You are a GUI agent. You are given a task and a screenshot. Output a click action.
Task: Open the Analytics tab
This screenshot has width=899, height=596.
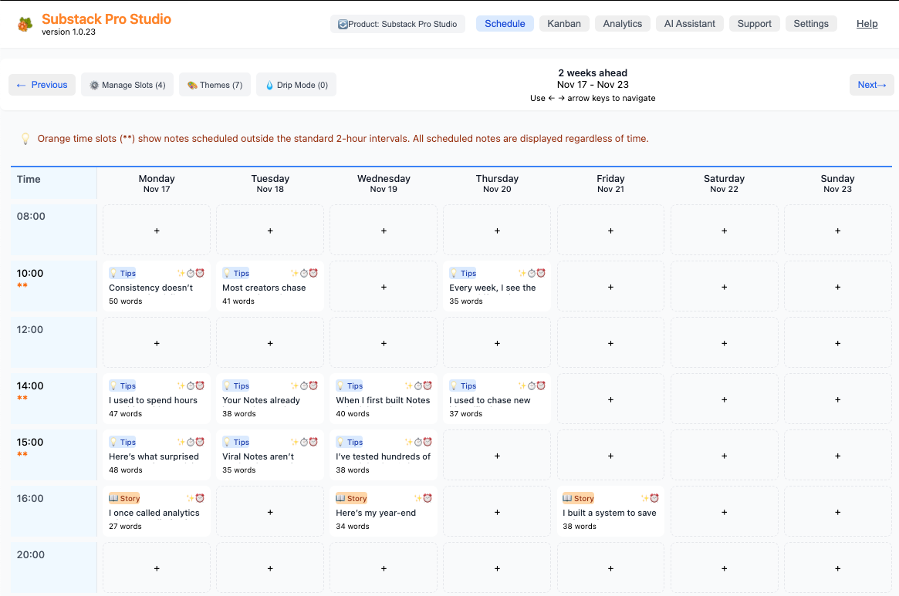623,24
